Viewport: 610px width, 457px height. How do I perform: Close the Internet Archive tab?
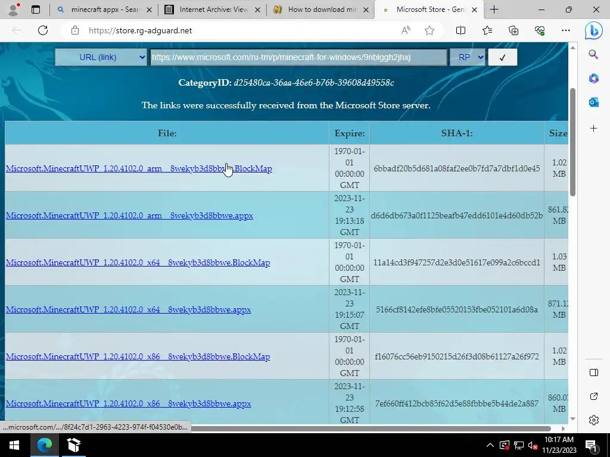(257, 10)
